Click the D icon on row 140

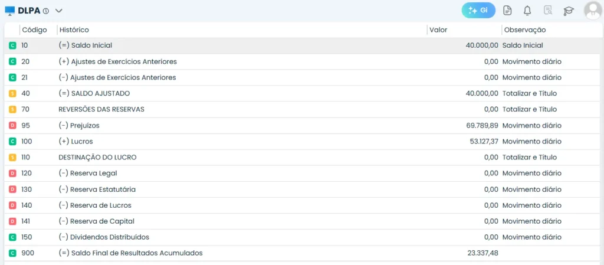13,205
